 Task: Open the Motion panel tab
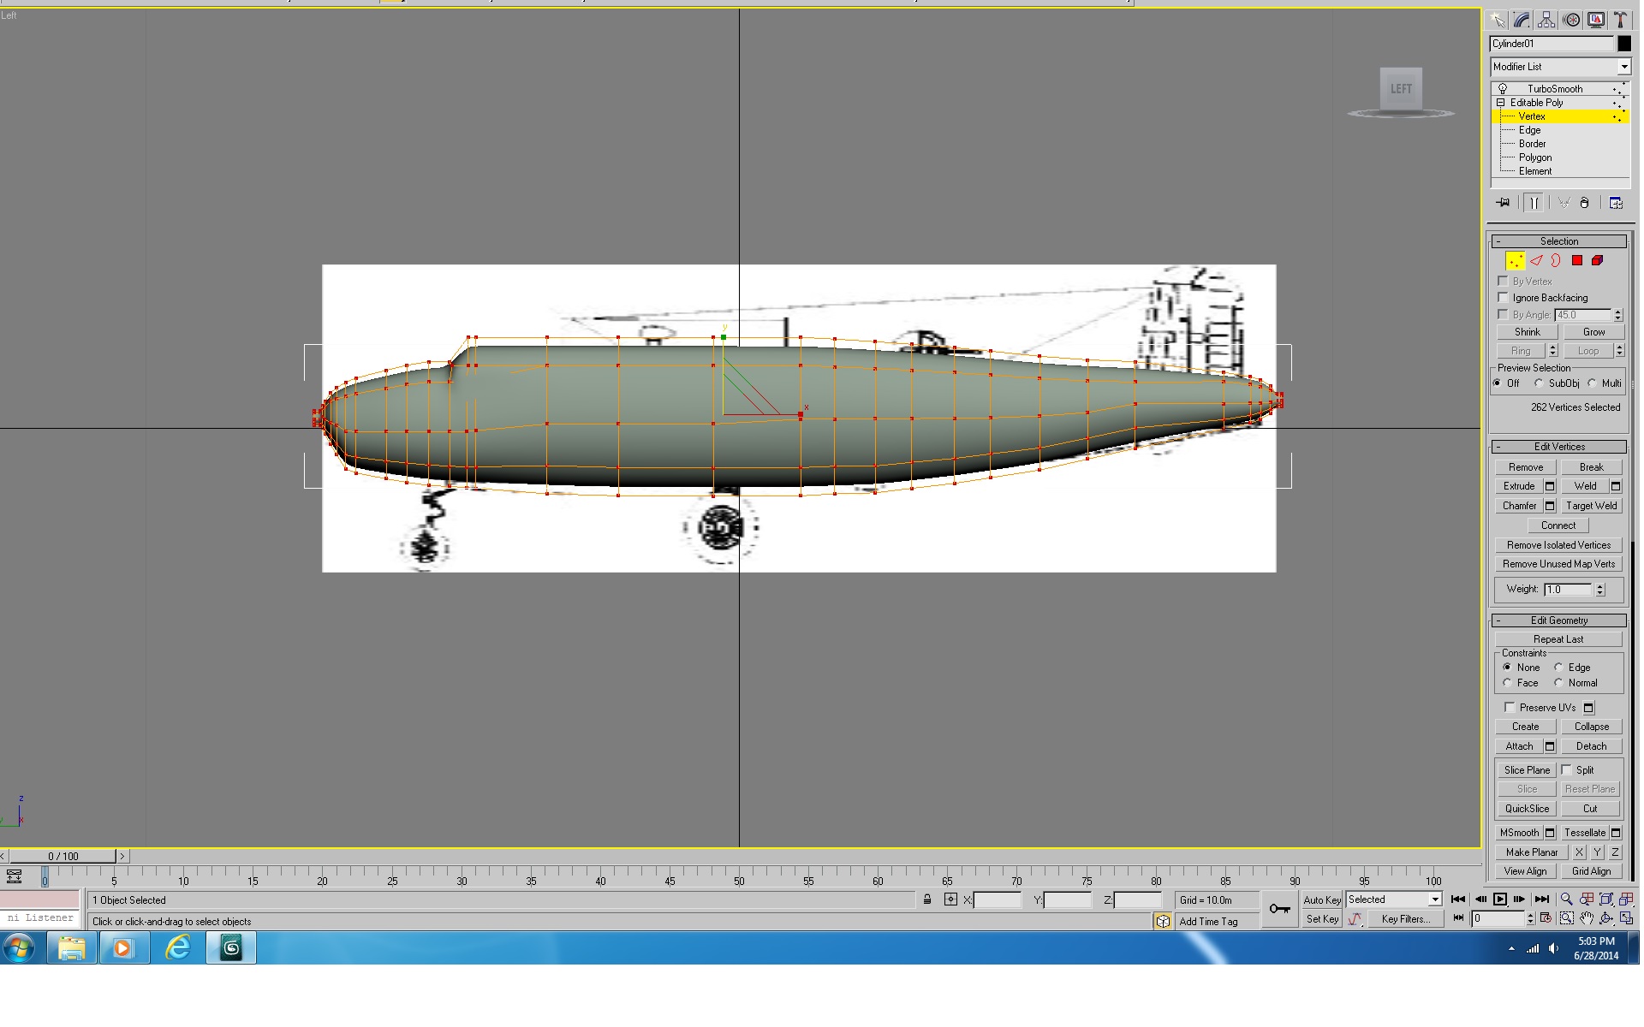1571,20
